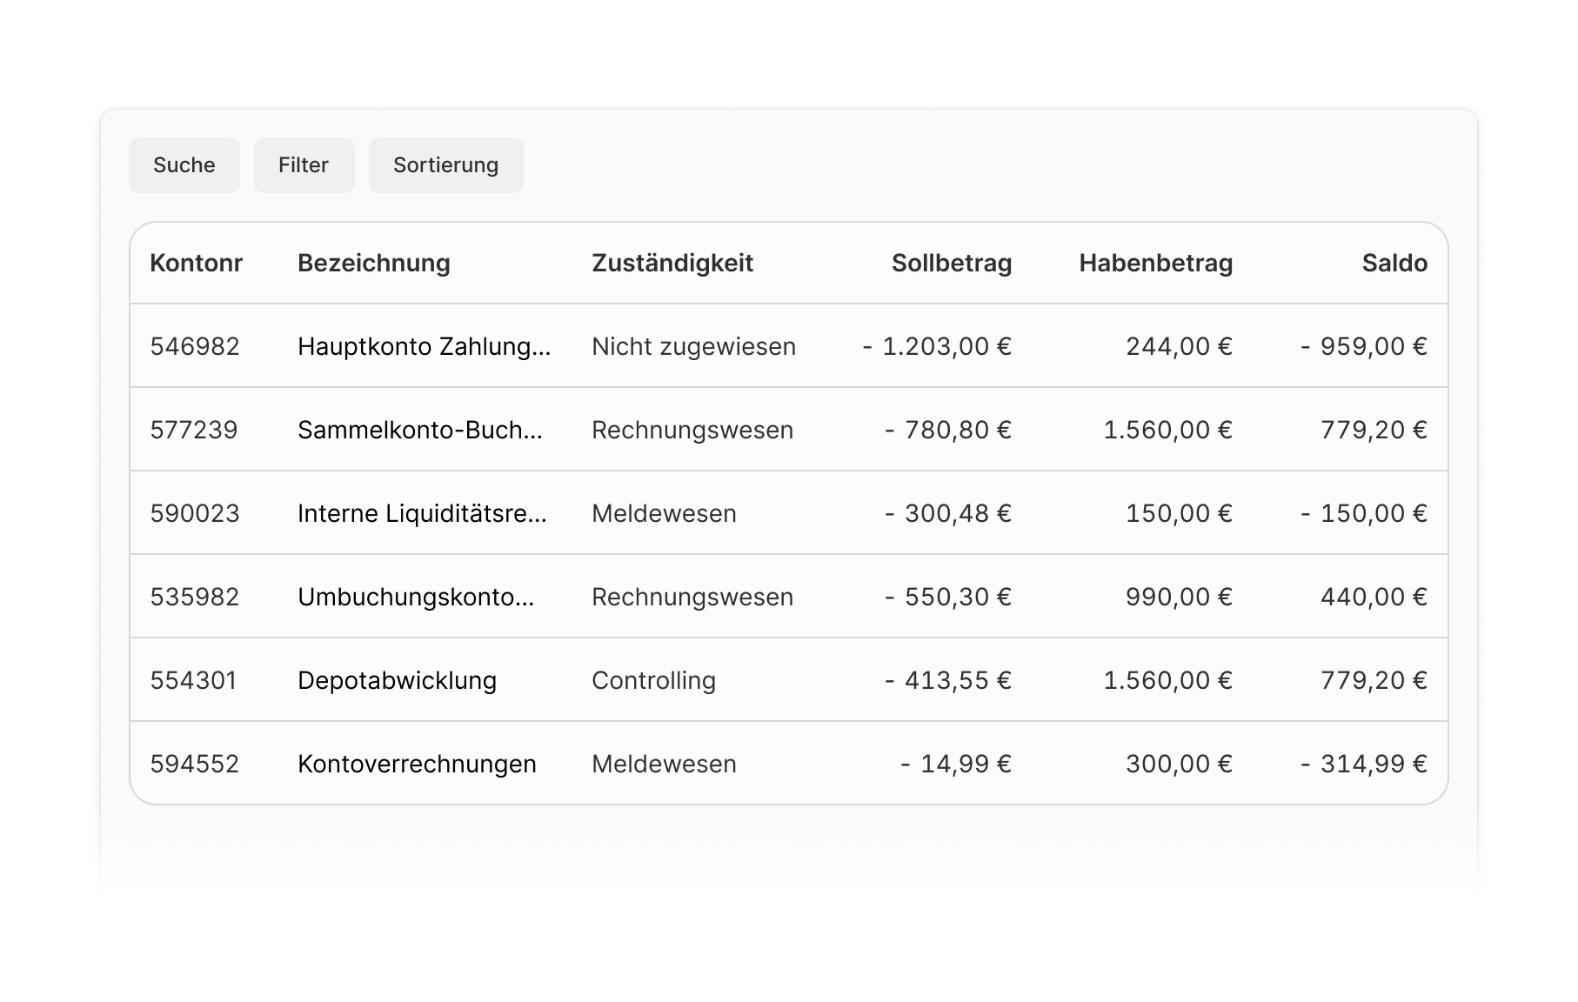Open the Depotabwicklung account row
1578x1002 pixels.
click(789, 680)
